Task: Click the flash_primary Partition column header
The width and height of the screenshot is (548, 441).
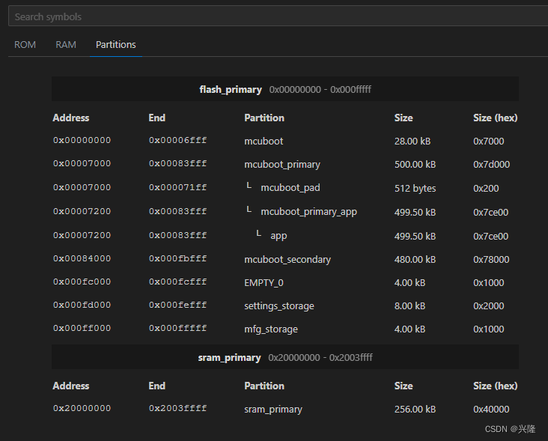Action: click(264, 118)
